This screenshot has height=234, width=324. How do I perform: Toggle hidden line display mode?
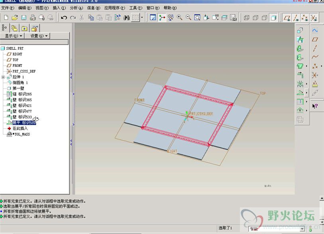(255, 18)
